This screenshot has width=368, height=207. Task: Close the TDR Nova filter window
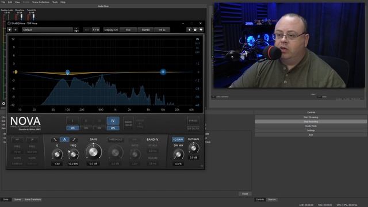point(201,23)
